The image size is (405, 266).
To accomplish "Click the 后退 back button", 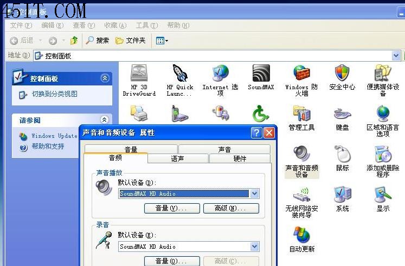I will pos(22,41).
